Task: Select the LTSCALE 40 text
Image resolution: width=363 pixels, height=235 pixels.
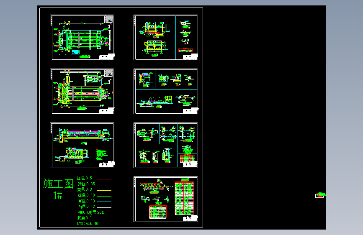Action: pos(88,224)
